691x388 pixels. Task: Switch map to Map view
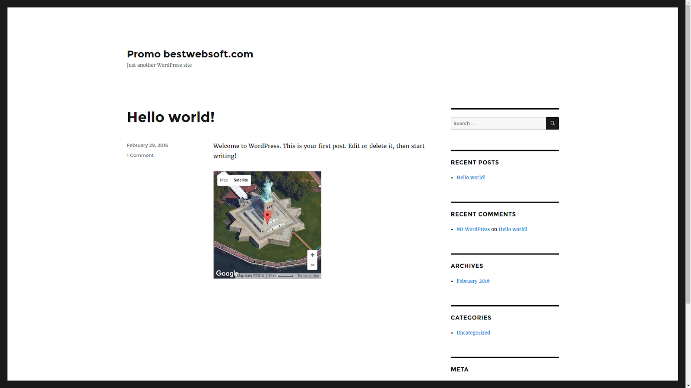224,180
